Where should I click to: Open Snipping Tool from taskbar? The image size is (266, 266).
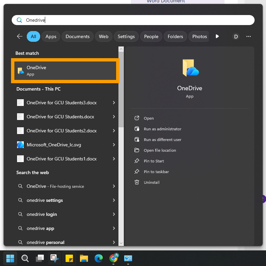54,258
